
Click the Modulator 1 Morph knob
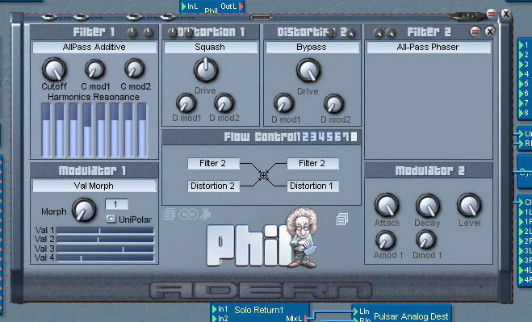pos(84,210)
